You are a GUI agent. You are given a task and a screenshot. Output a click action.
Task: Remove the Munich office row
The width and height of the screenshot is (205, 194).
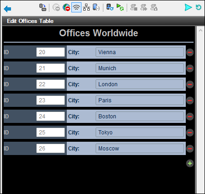click(x=190, y=68)
